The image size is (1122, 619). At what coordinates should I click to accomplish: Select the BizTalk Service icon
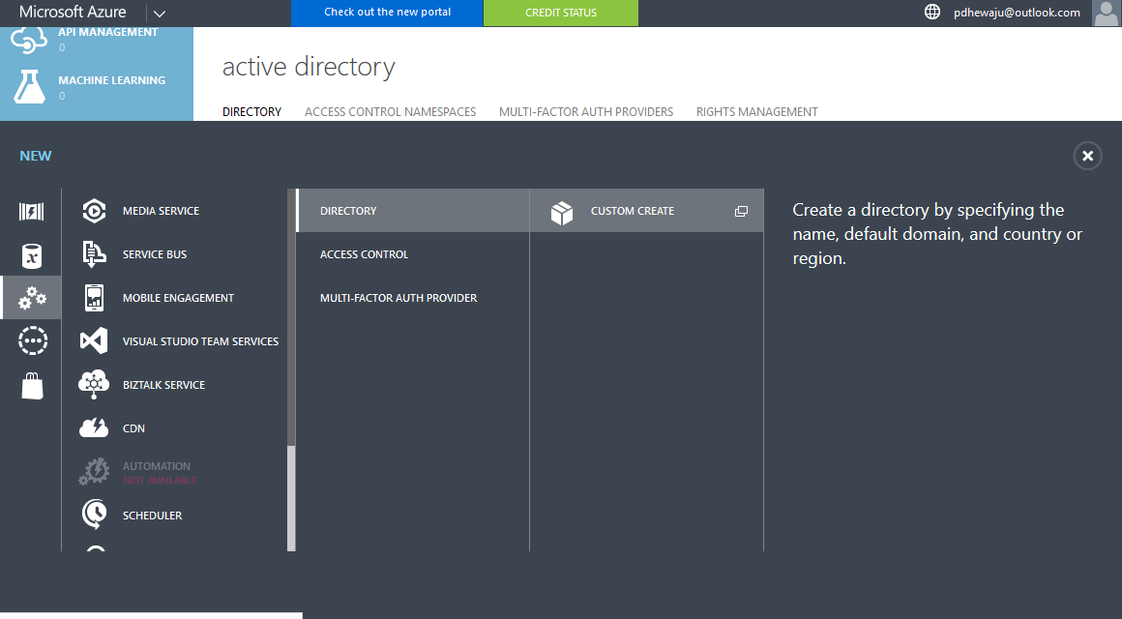click(94, 384)
